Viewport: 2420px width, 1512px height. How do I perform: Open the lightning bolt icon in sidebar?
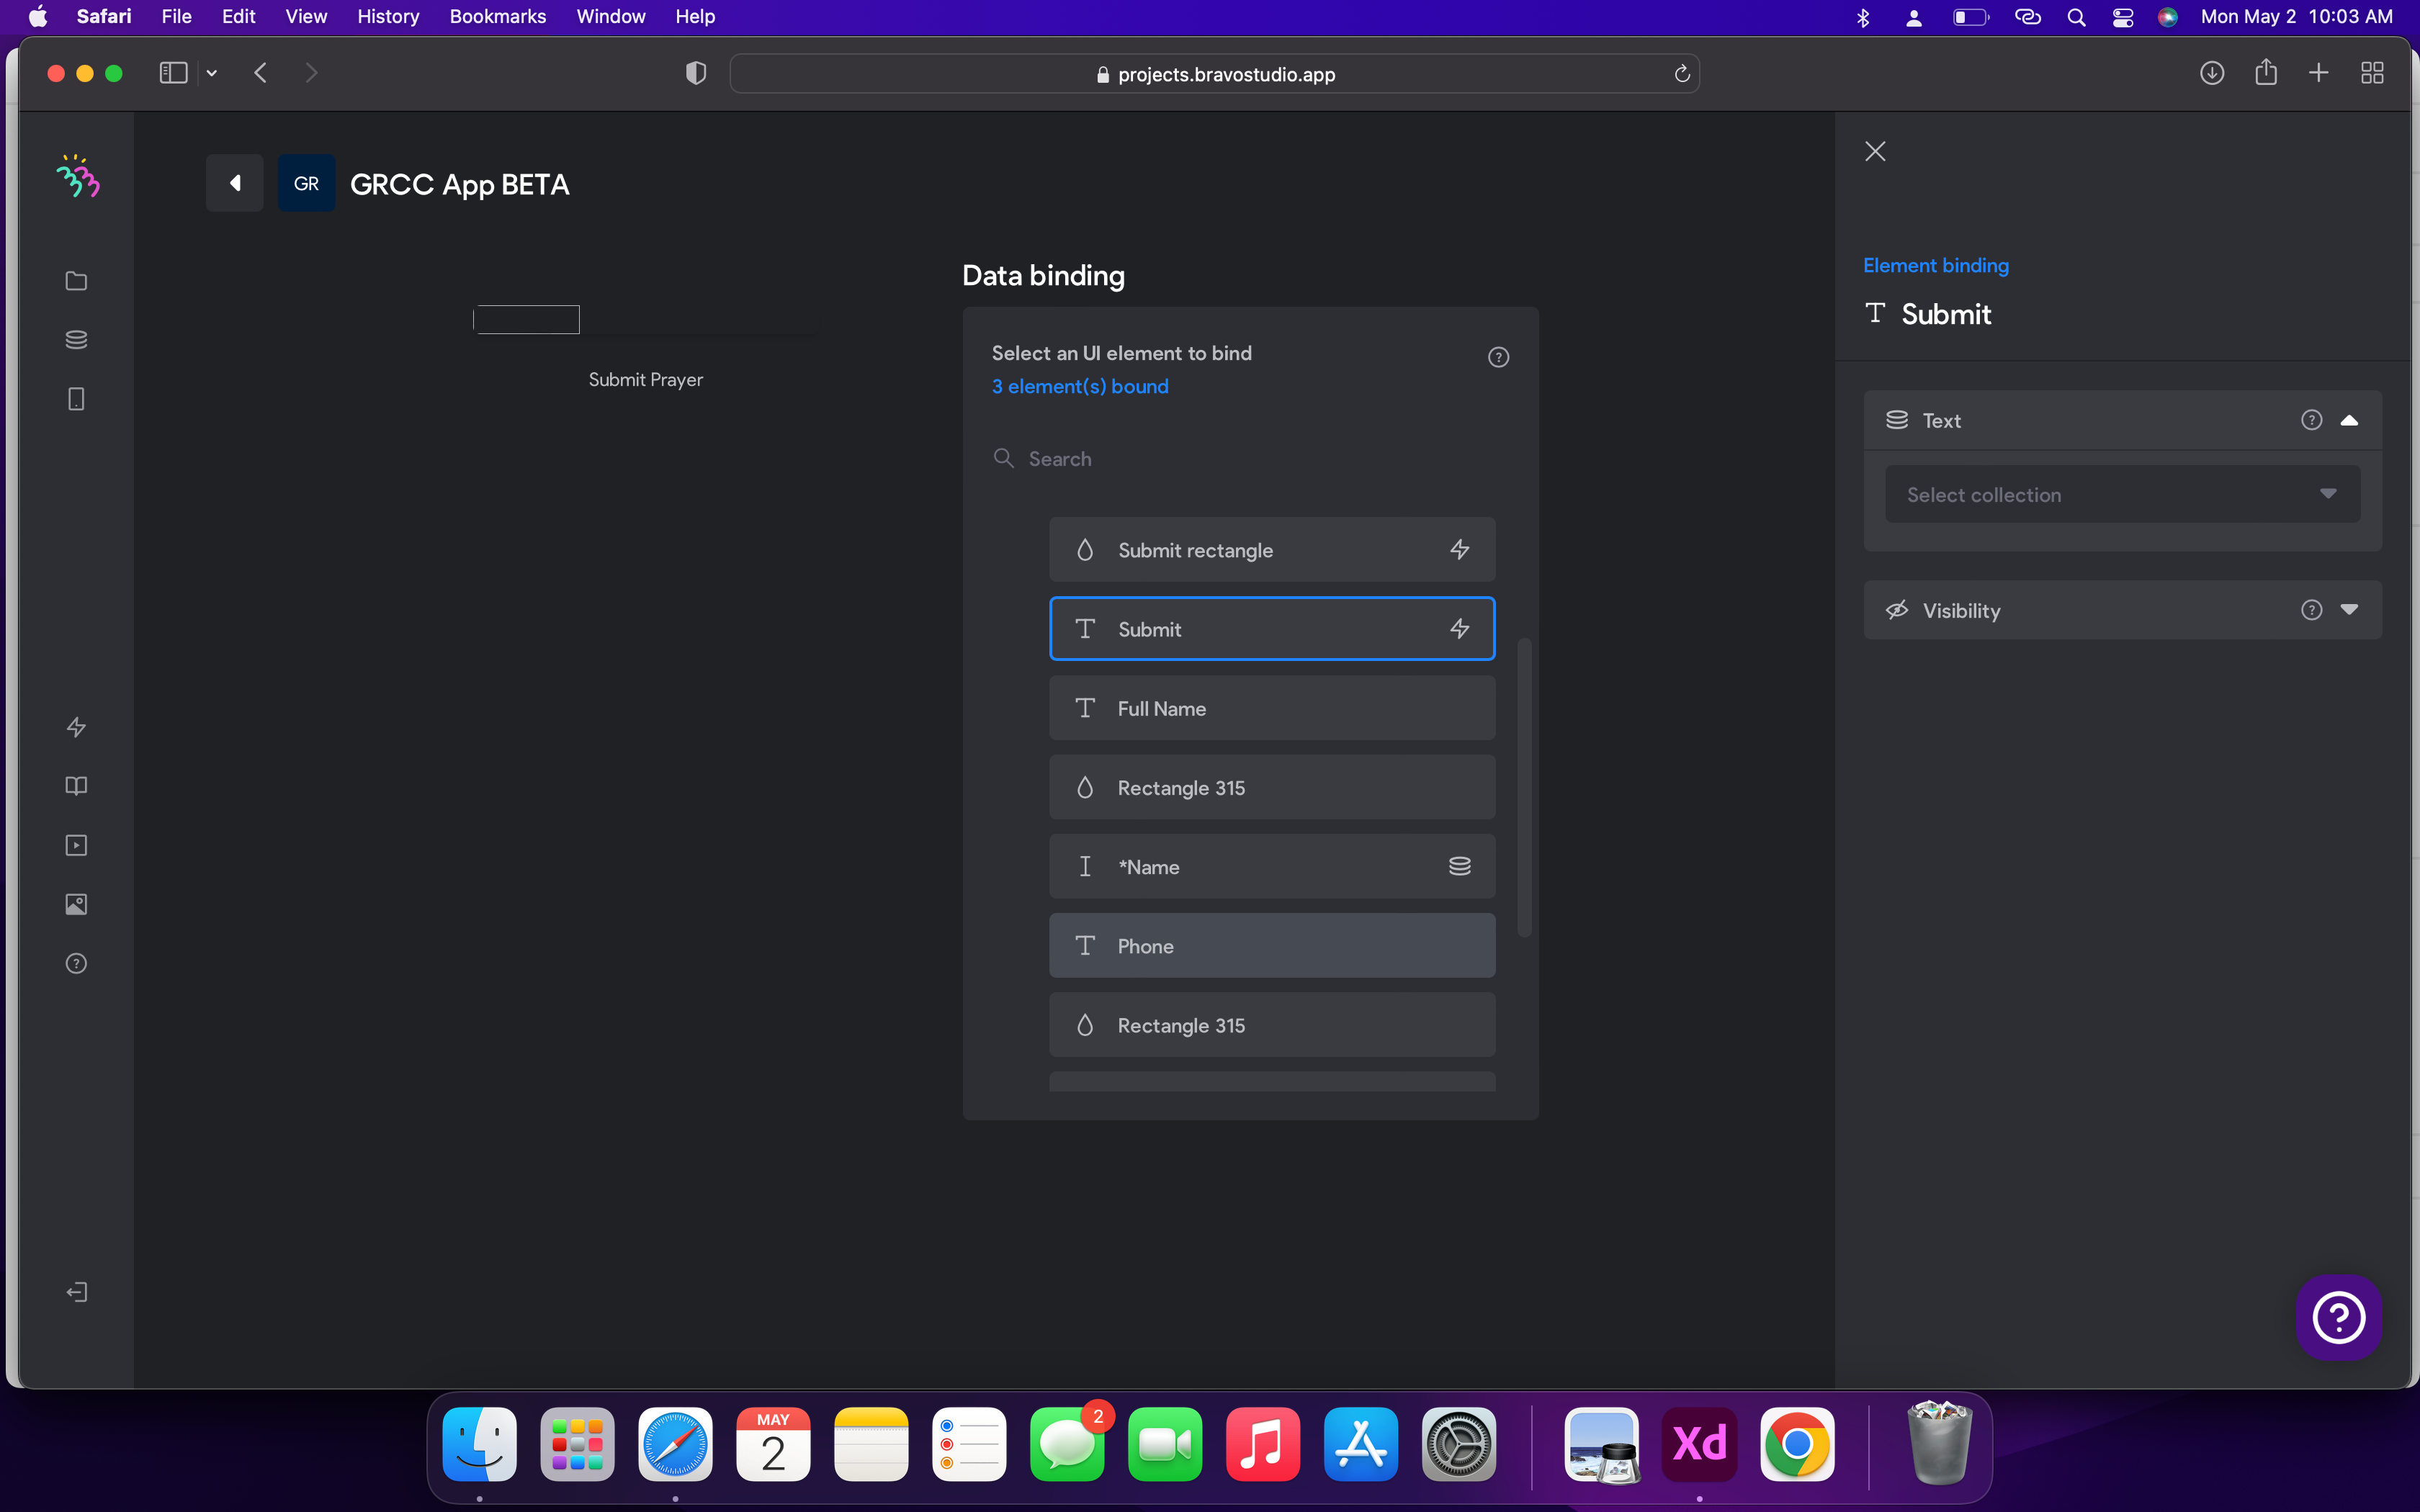click(76, 727)
